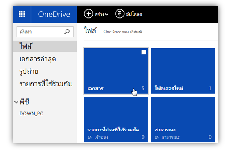Screen dimensions: 229x155
Task: Click shared people icon on สาธารณะ tile
Action: [x=157, y=137]
